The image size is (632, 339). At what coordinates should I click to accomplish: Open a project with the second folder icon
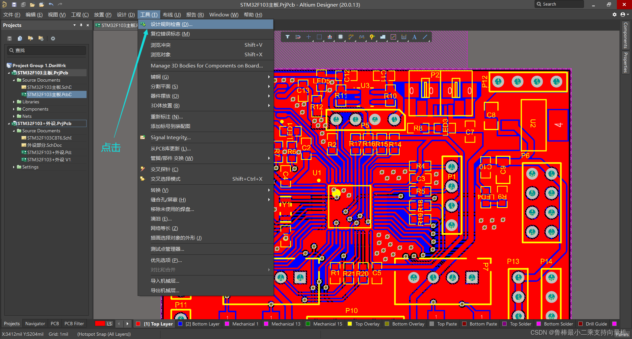tap(41, 5)
